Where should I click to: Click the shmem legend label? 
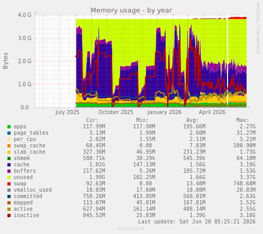22,158
